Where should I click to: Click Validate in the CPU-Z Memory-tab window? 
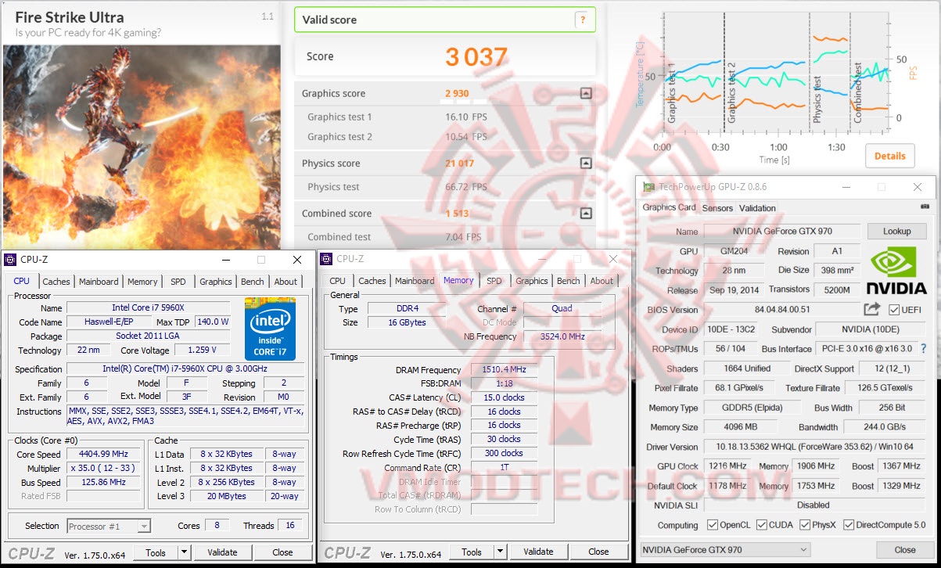pos(538,552)
